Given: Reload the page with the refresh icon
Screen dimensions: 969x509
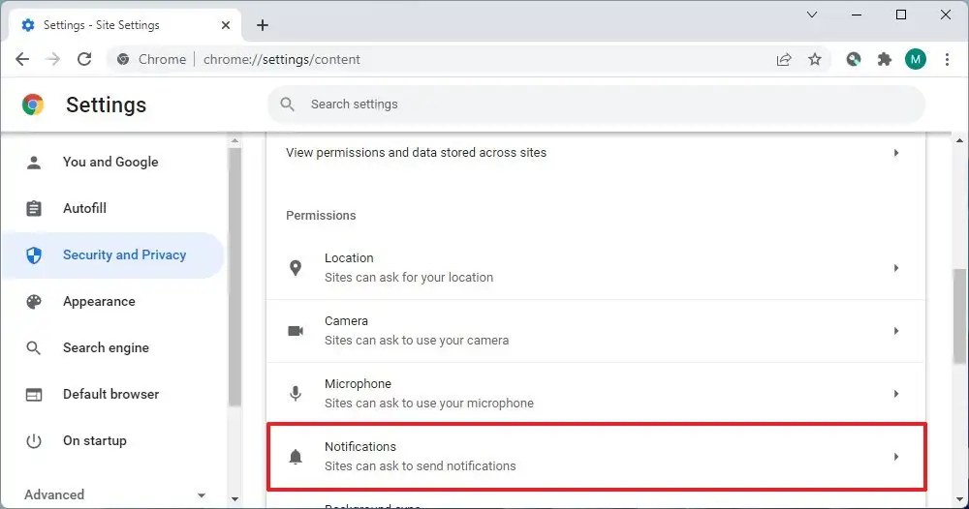Looking at the screenshot, I should tap(84, 59).
